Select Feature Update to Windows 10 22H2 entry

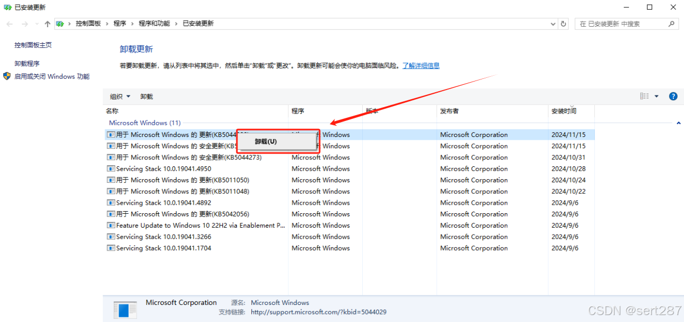click(349, 226)
